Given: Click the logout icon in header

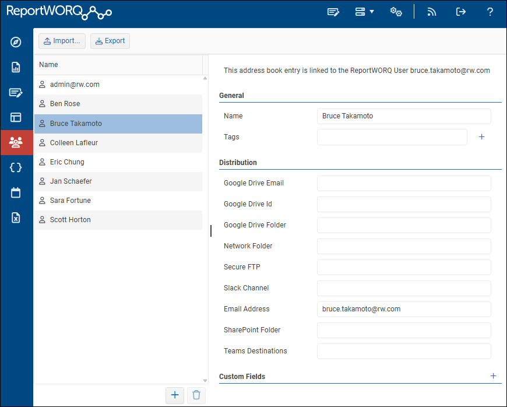Looking at the screenshot, I should (461, 12).
